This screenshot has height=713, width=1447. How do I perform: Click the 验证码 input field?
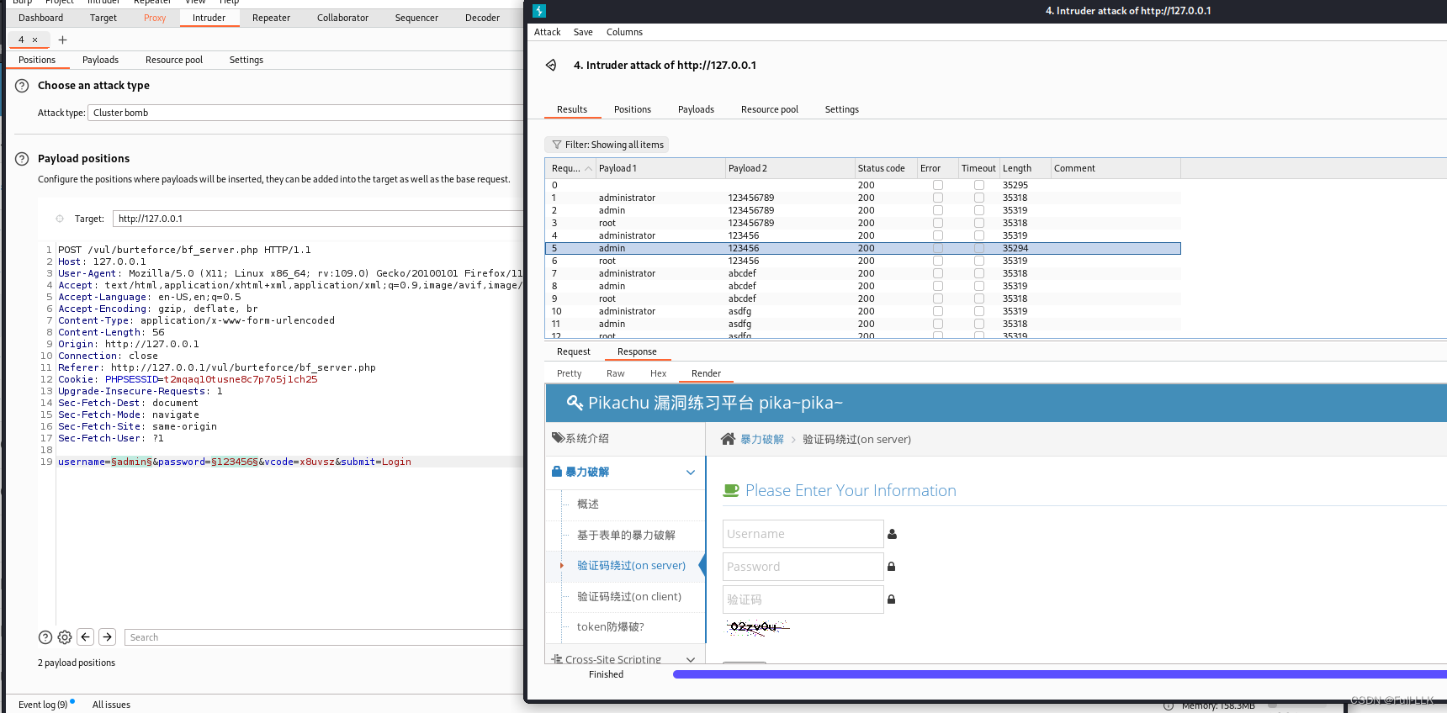[803, 599]
